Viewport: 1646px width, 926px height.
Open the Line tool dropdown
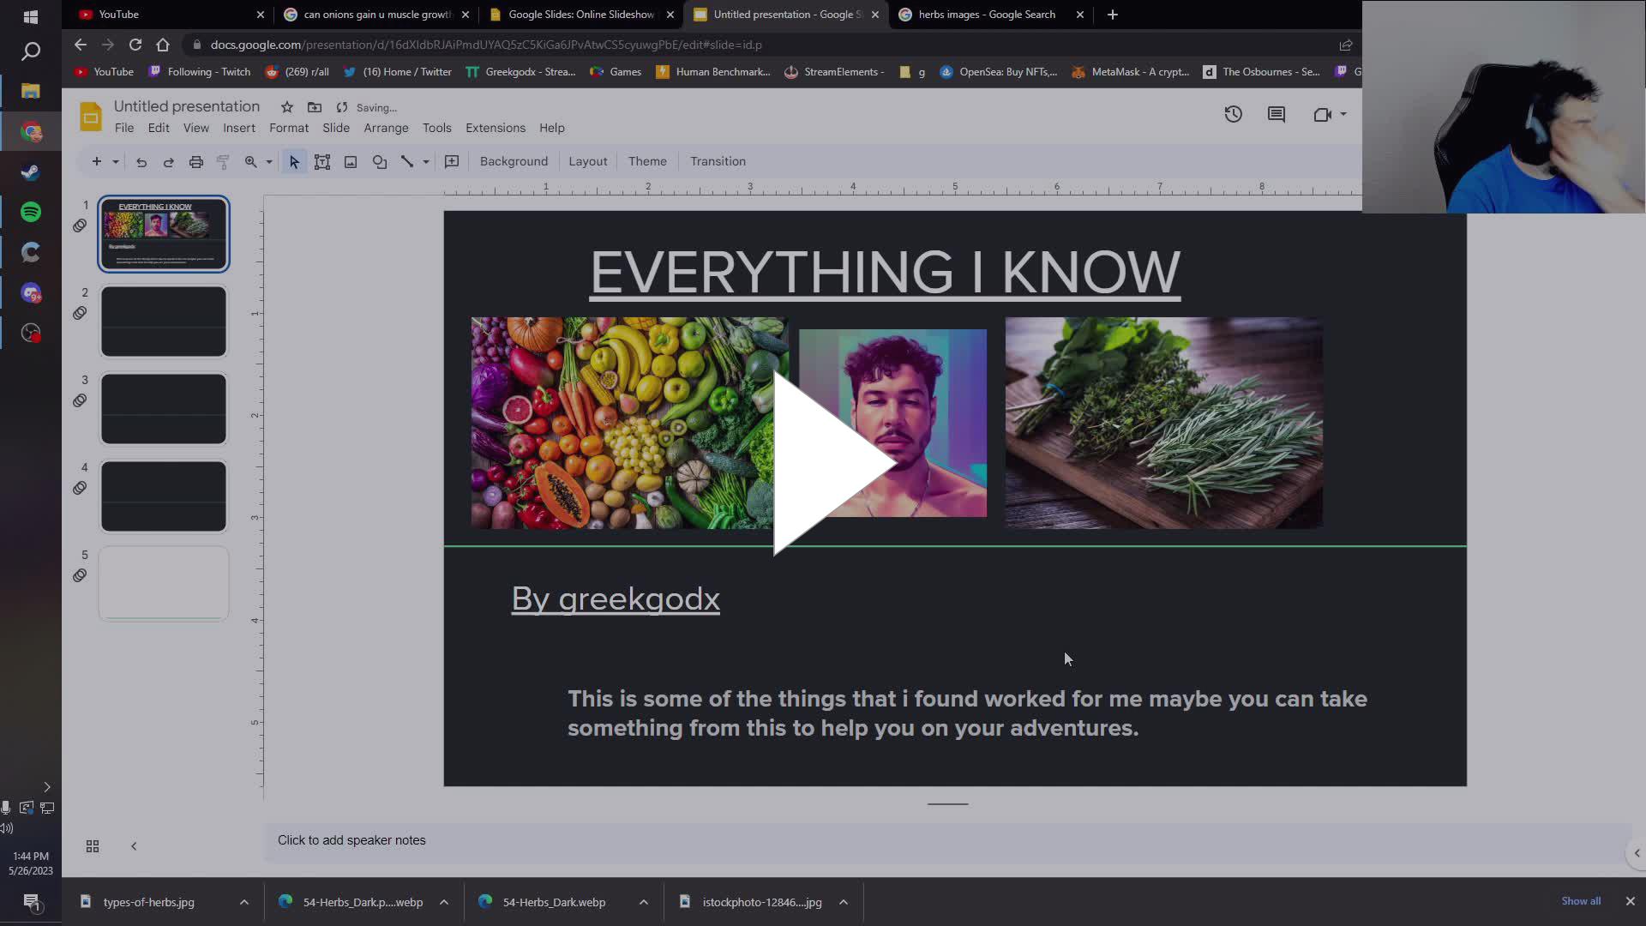(x=424, y=161)
